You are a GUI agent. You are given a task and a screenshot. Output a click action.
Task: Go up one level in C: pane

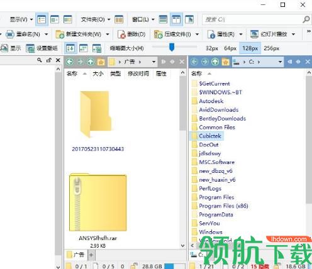(215, 62)
